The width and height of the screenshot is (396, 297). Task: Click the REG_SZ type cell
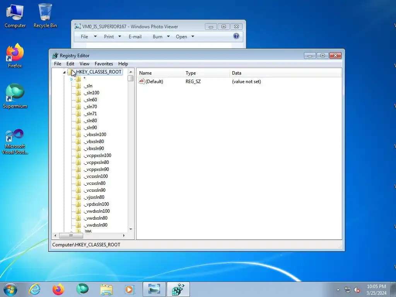click(x=193, y=82)
